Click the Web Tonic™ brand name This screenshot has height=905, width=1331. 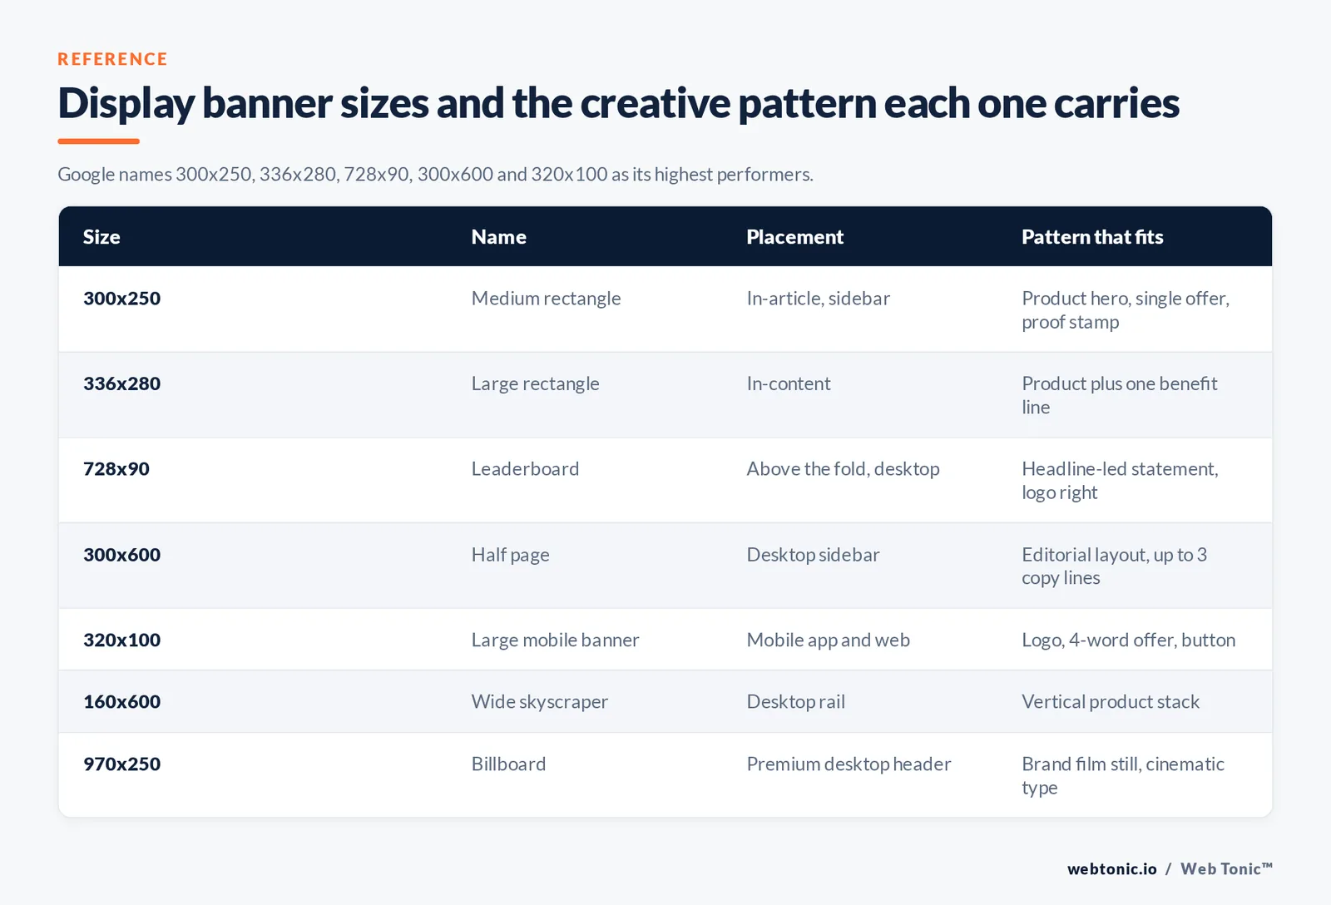[1226, 869]
